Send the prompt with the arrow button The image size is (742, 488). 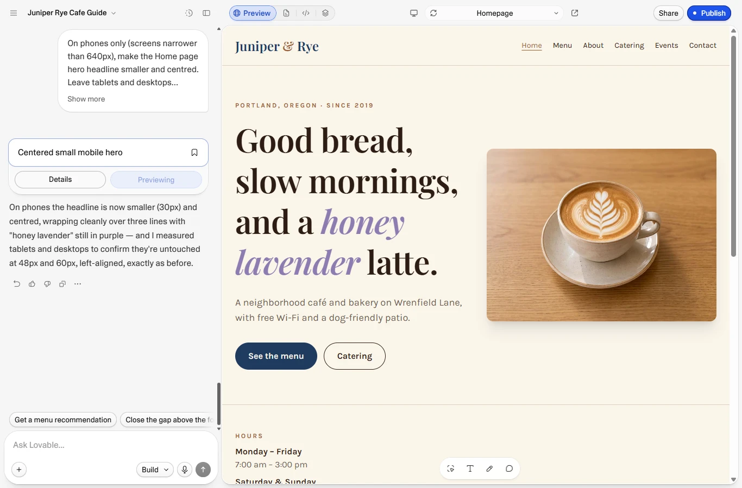[203, 470]
